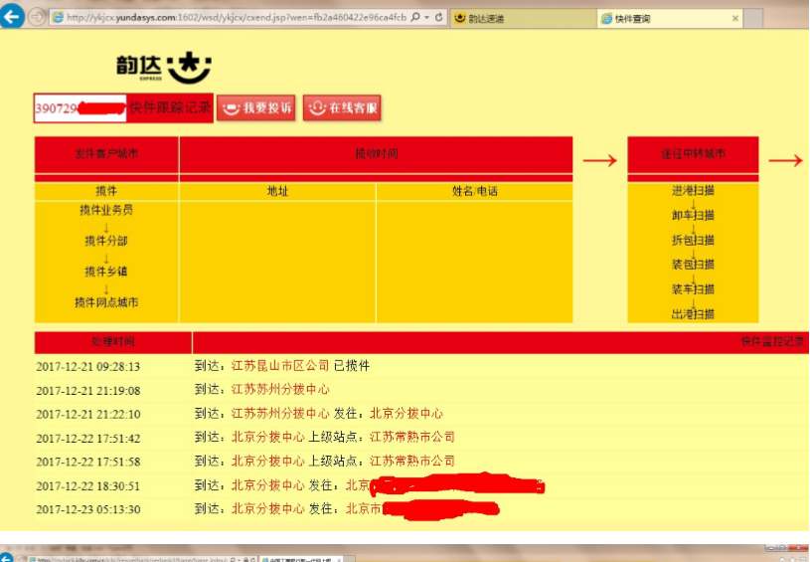Screen dimensions: 810x562
Task: Click the 揽收时间 header cell
Action: (376, 154)
